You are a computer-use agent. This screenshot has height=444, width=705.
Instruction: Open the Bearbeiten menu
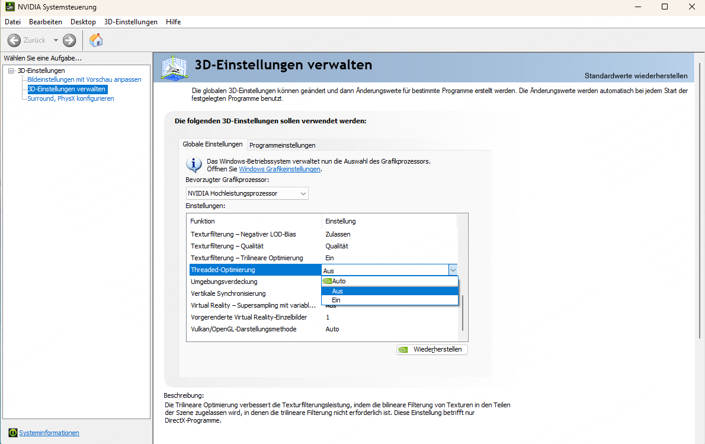coord(46,21)
